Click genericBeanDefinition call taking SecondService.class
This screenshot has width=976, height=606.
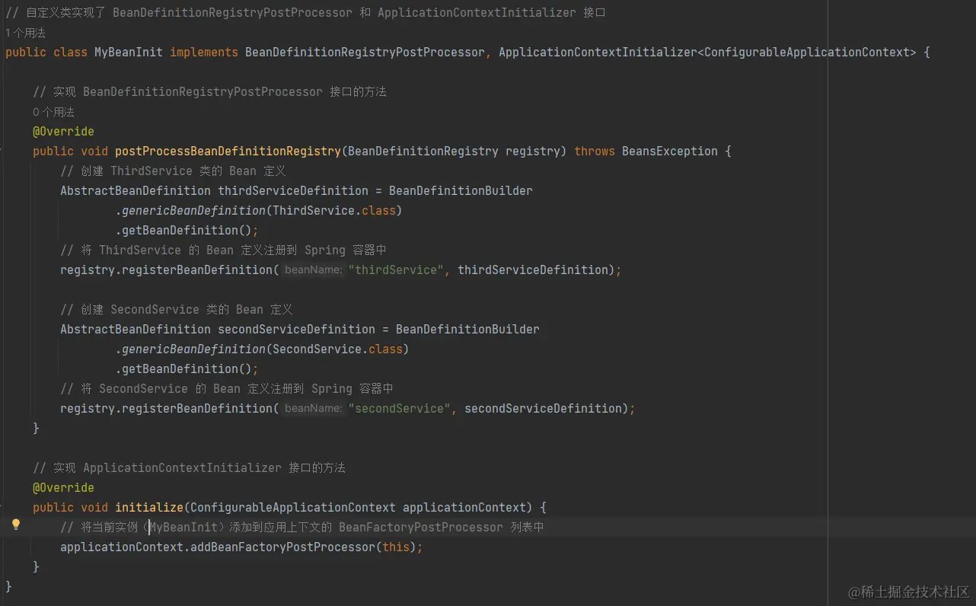193,349
